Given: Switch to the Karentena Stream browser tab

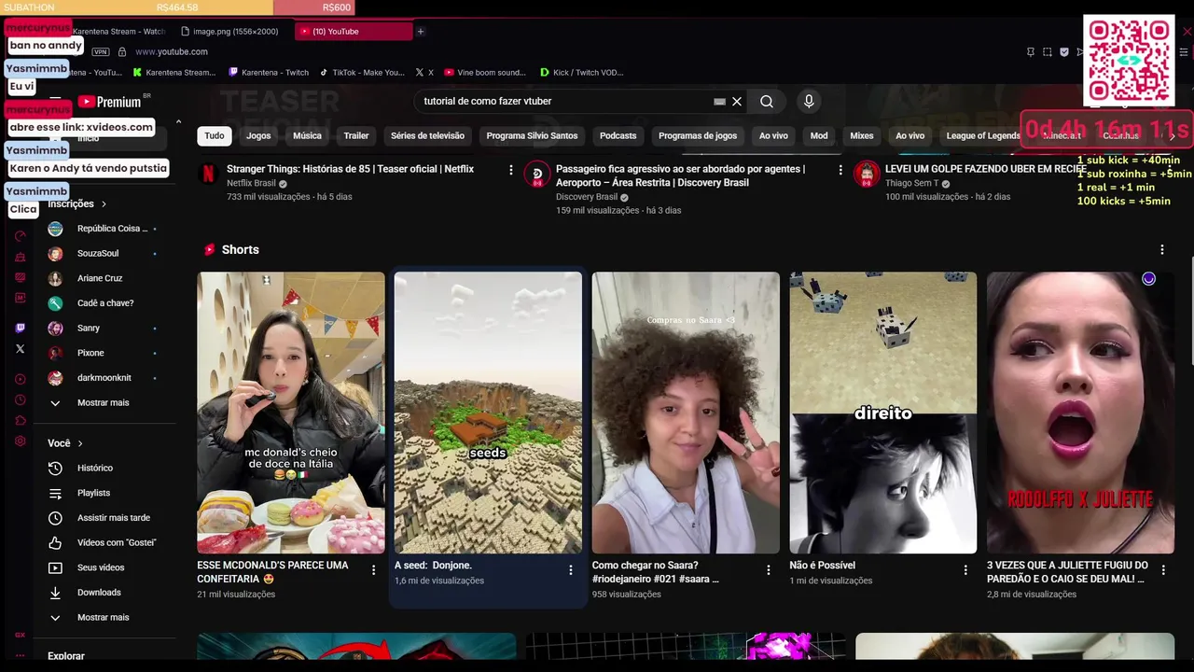Looking at the screenshot, I should click(x=119, y=32).
